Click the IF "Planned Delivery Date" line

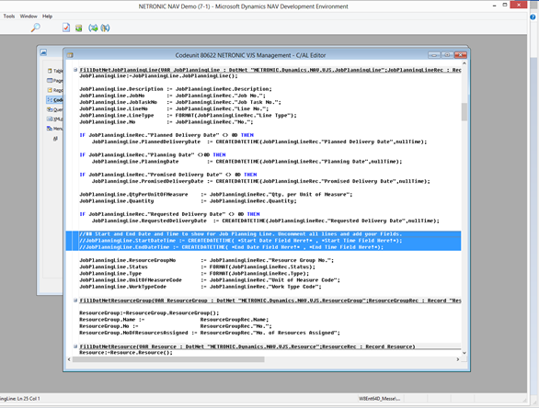coord(166,135)
